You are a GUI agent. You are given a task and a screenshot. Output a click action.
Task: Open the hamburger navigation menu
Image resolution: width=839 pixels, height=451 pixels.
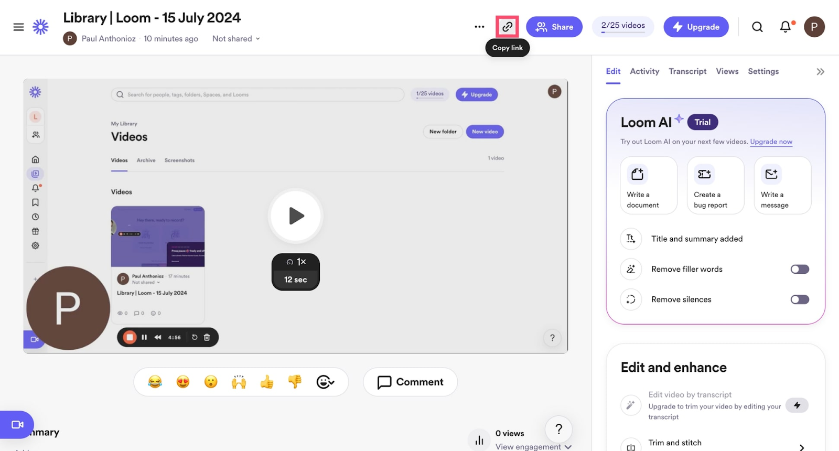(x=18, y=27)
